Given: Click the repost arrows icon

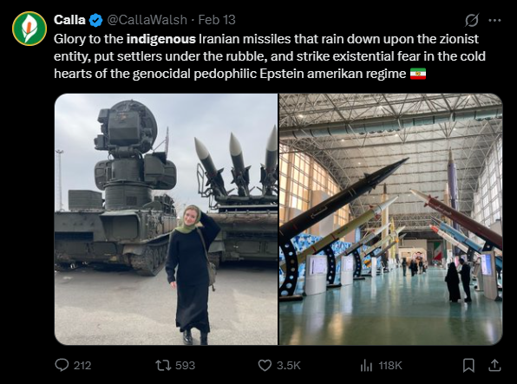Looking at the screenshot, I should coord(163,365).
